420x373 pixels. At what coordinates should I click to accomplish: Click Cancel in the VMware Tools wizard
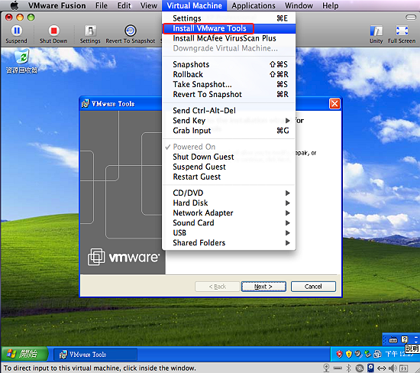tap(313, 287)
